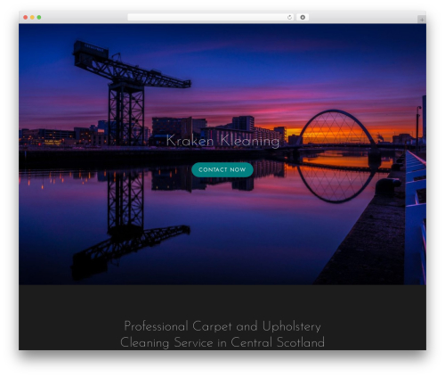Focus the browser address bar

click(x=211, y=18)
